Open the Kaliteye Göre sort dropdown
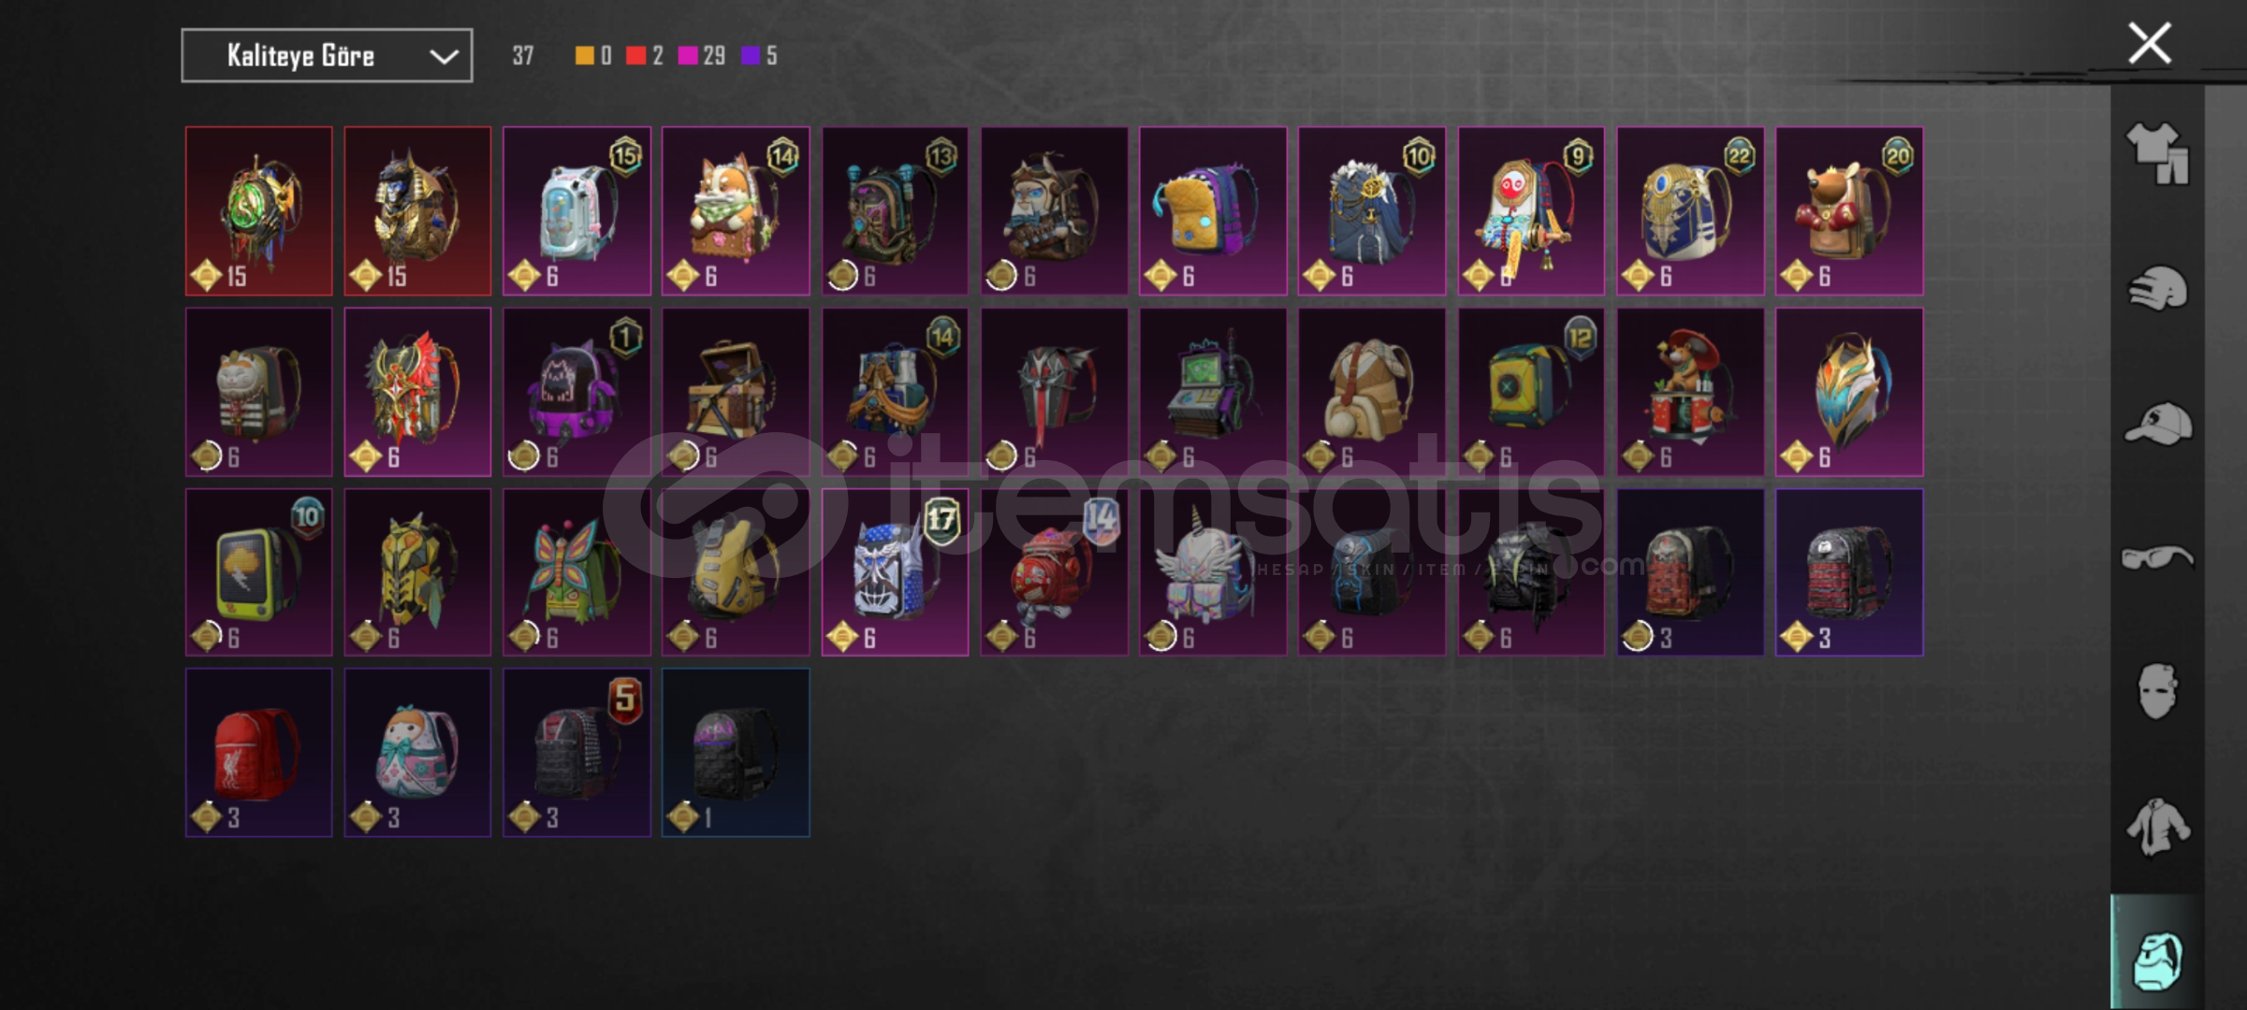The width and height of the screenshot is (2247, 1010). (x=327, y=56)
